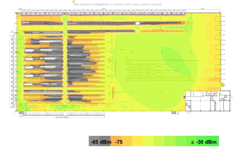Click the white gap in the top rack row
The height and width of the screenshot is (149, 234).
point(138,23)
